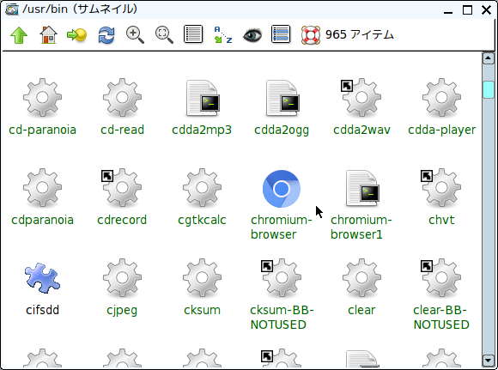The height and width of the screenshot is (370, 498).
Task: Click the blue-lined select-all list icon
Action: 281,34
